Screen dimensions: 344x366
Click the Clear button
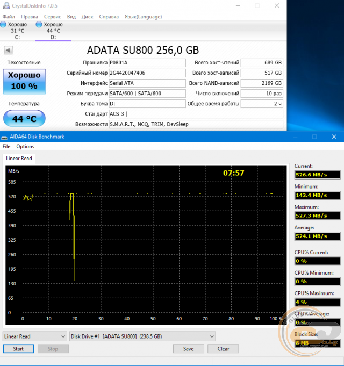[x=223, y=349]
